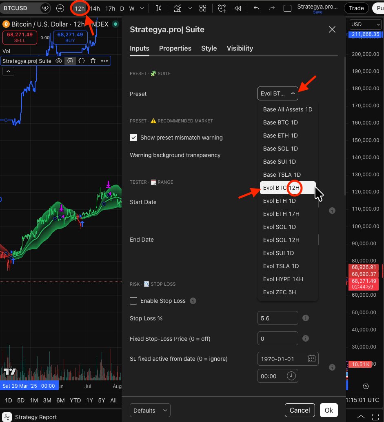Expand the bottom panel with the up chevron
Image resolution: width=384 pixels, height=422 pixels.
[361, 417]
